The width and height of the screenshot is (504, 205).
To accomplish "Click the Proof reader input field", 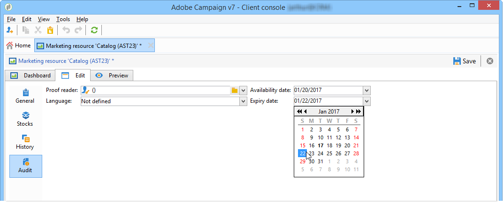I will tap(155, 91).
